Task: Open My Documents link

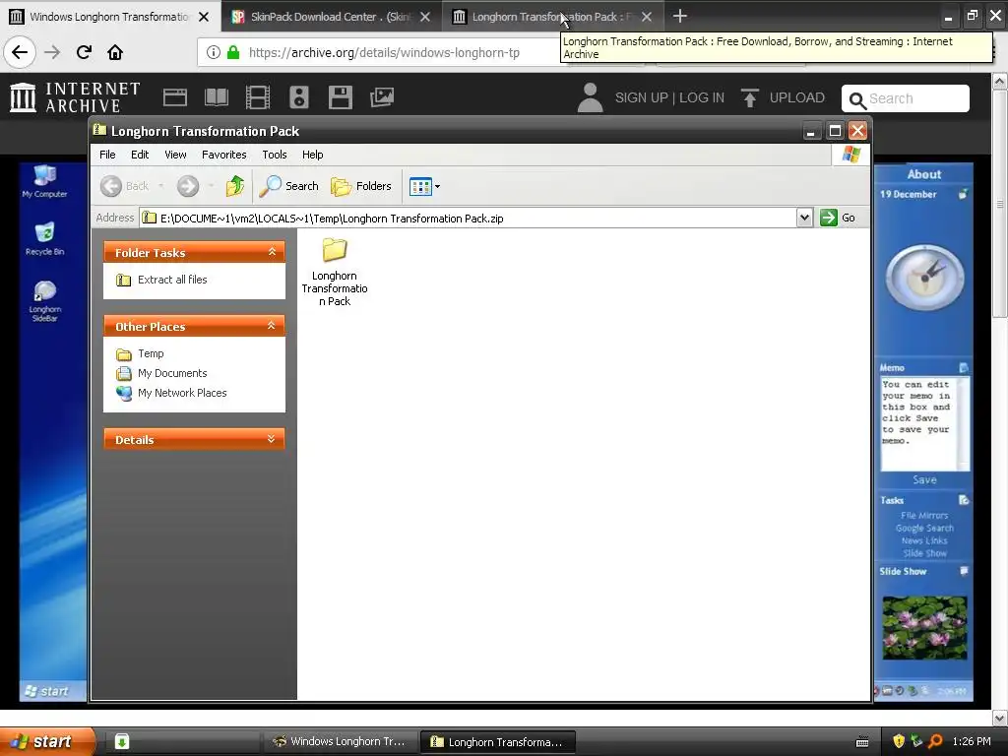Action: coord(172,373)
